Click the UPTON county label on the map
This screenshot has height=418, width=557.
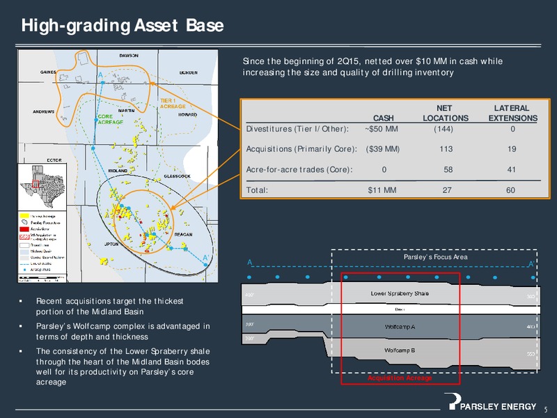pyautogui.click(x=111, y=245)
